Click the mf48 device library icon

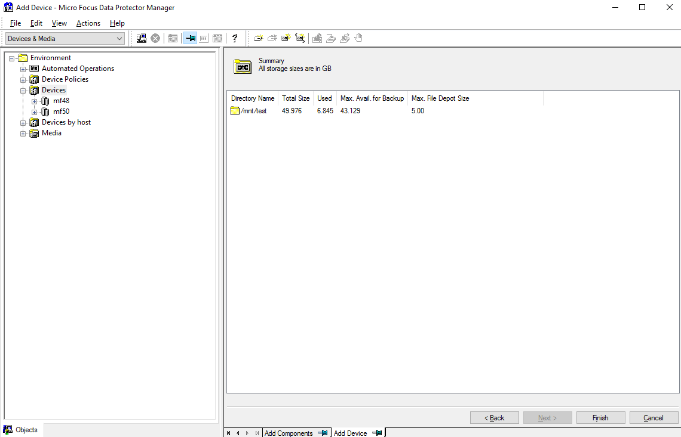(45, 101)
